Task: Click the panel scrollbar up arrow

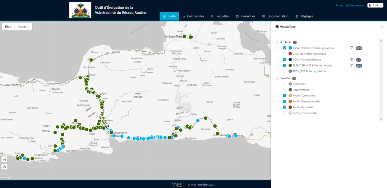Action: (x=381, y=40)
